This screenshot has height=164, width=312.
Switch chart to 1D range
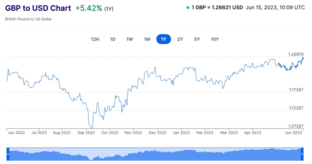(113, 39)
